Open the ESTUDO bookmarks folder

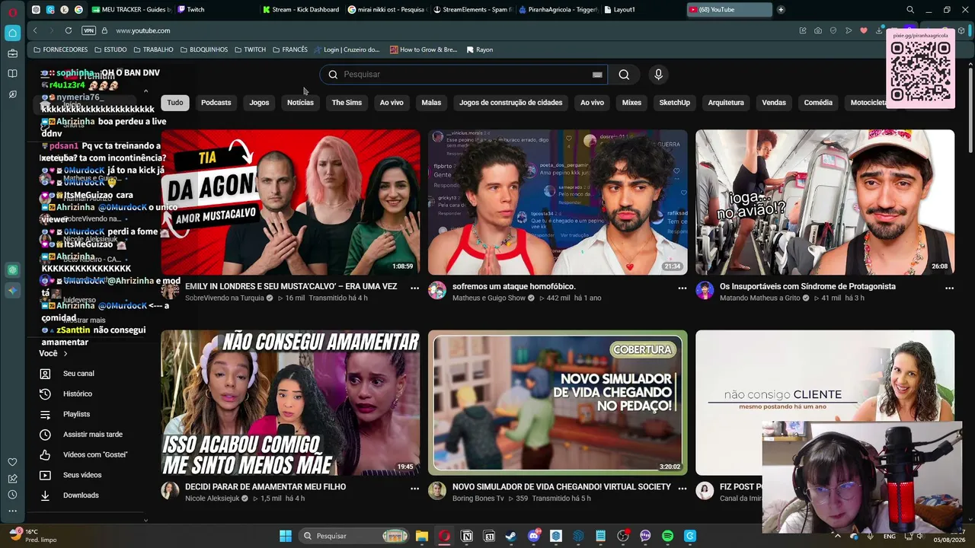point(110,49)
